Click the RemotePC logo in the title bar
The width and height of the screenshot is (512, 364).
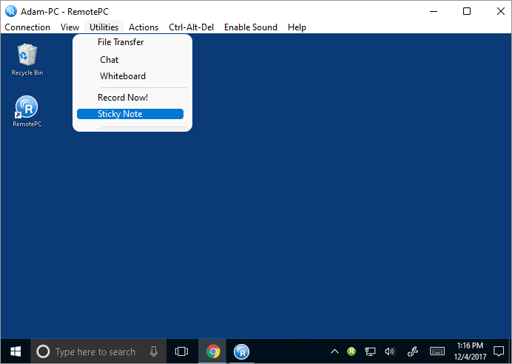(x=11, y=11)
